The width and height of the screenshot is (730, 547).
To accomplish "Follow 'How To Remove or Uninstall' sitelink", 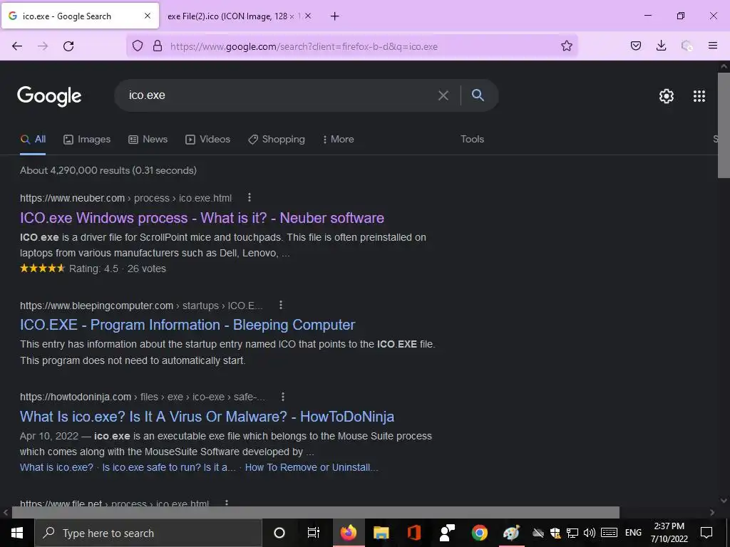I will 312,467.
